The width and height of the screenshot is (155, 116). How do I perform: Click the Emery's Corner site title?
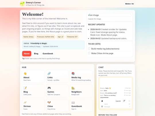(x=33, y=3)
